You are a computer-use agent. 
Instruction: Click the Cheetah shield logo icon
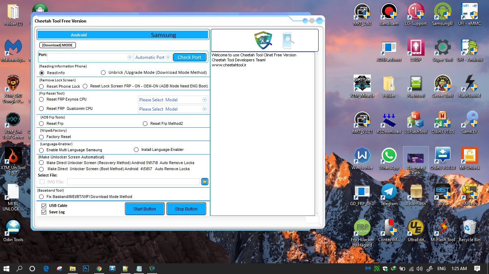[x=263, y=40]
